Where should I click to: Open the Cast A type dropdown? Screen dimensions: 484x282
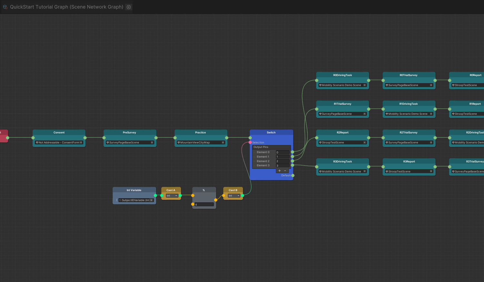tap(172, 196)
